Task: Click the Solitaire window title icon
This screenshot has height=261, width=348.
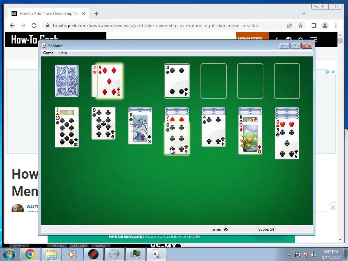Action: coord(44,46)
